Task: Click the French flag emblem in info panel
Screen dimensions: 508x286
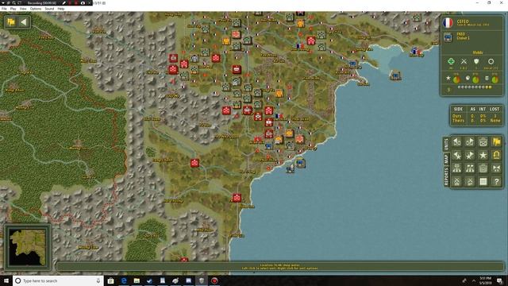Action: (x=448, y=23)
